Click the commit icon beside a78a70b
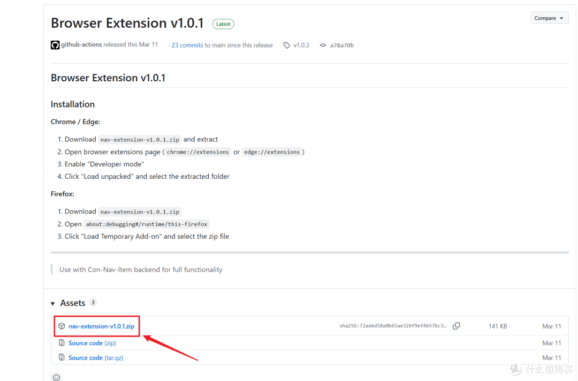This screenshot has width=578, height=381. click(x=323, y=45)
